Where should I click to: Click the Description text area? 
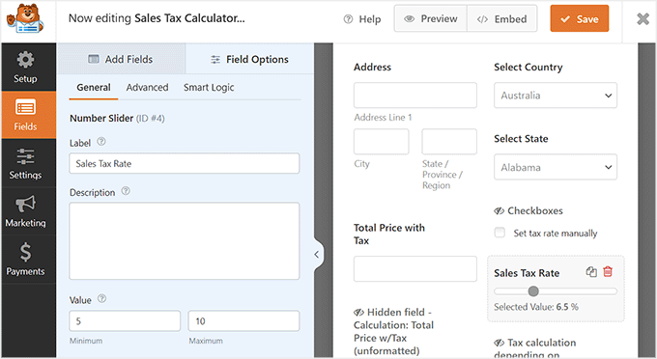(185, 240)
